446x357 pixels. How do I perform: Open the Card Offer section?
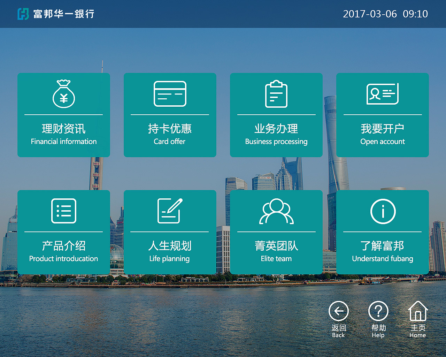tap(170, 115)
